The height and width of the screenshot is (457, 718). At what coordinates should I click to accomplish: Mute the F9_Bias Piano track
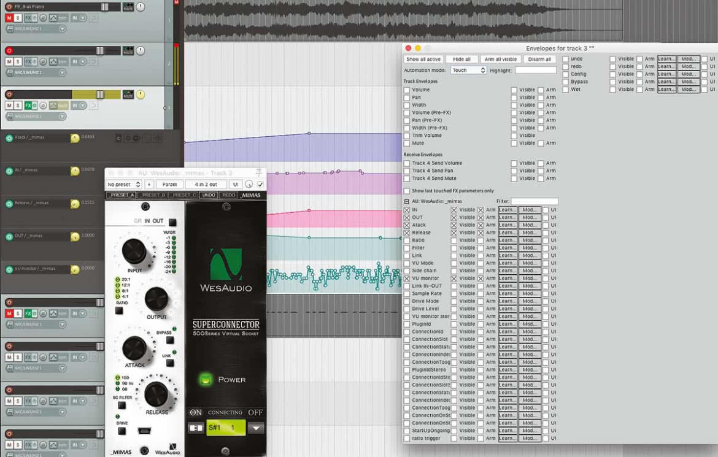9,18
